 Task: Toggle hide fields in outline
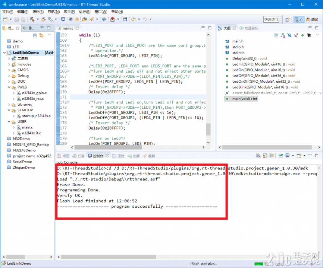coord(289,35)
